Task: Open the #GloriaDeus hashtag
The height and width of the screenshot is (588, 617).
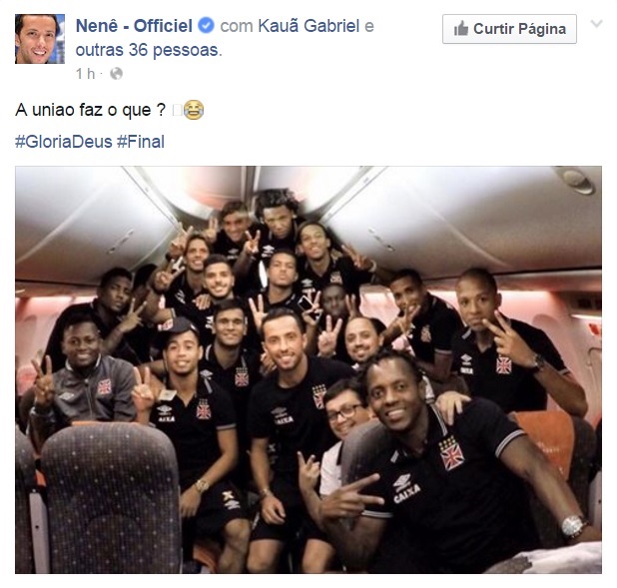Action: [63, 142]
